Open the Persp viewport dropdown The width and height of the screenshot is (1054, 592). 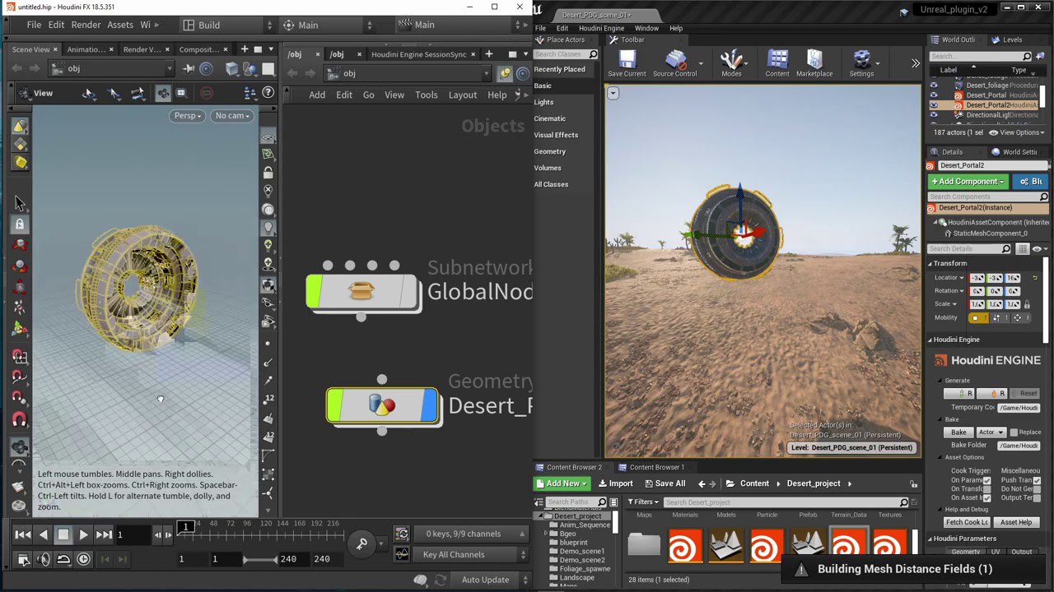pos(187,116)
